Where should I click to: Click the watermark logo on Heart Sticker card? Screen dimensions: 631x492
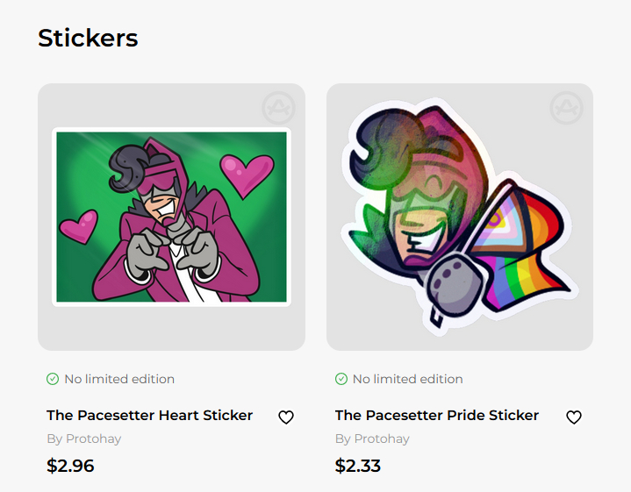(x=278, y=110)
